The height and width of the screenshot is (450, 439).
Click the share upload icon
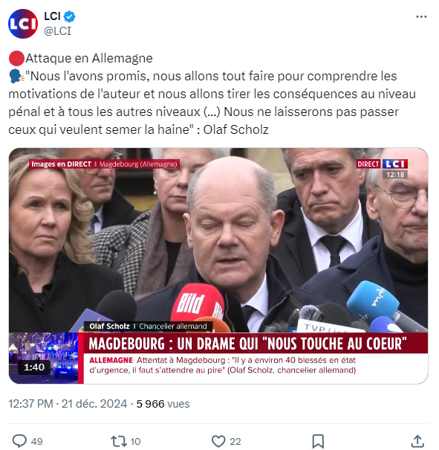tap(417, 441)
